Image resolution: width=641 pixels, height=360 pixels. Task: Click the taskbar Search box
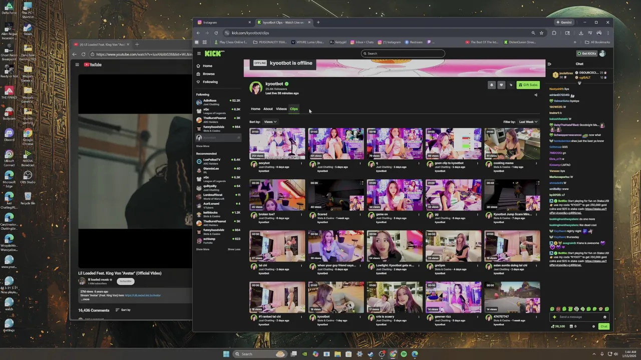[x=259, y=354]
